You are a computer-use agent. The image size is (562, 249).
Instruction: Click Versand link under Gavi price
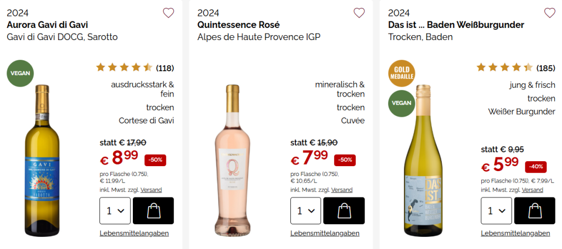[x=151, y=190]
